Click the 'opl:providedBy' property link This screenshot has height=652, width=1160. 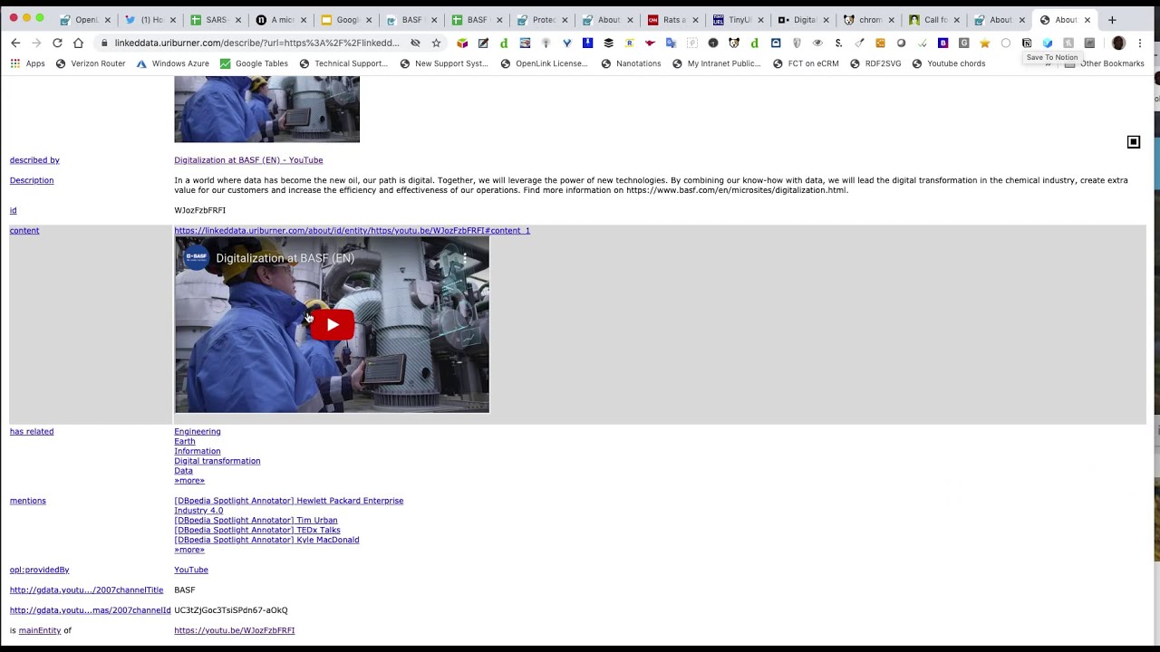click(x=39, y=570)
